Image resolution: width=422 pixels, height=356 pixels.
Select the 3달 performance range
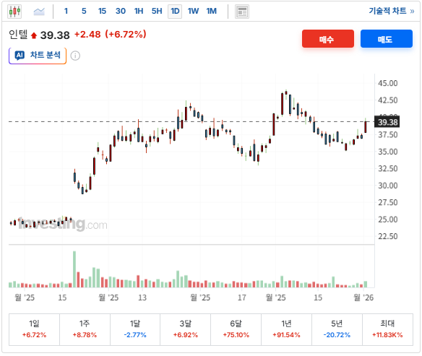[186, 329]
